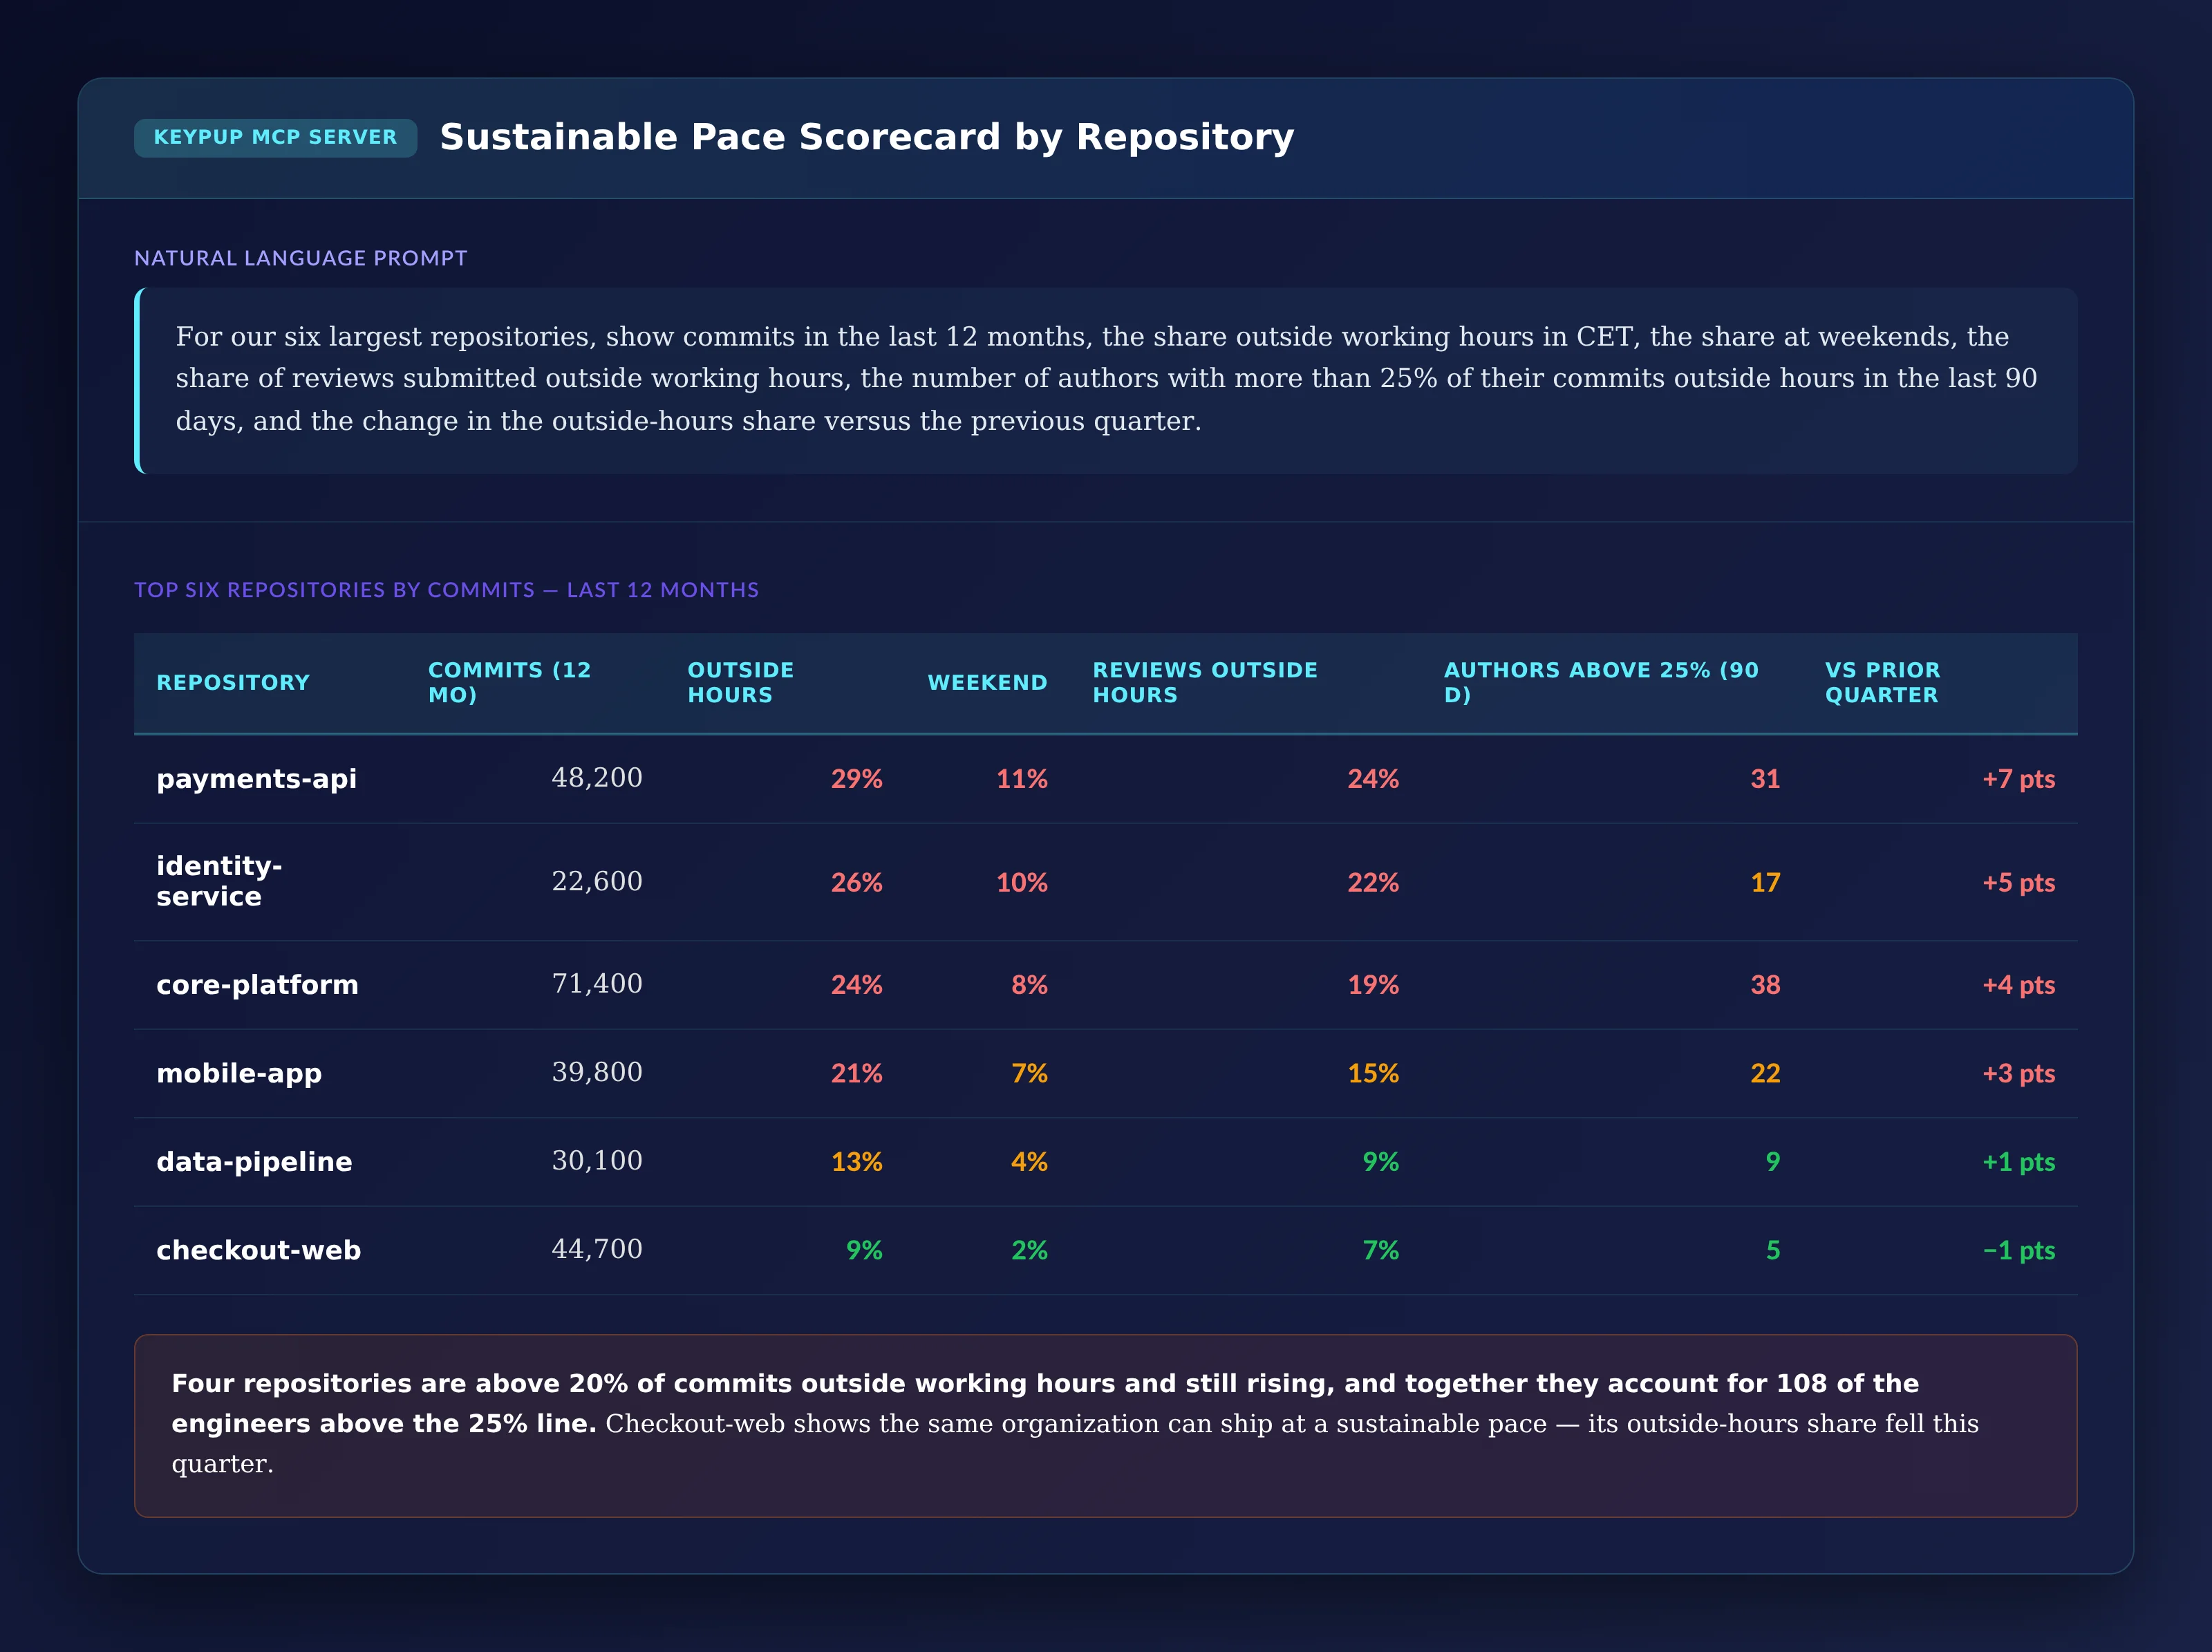Select the data-pipeline repository name
This screenshot has height=1652, width=2212.
[x=254, y=1161]
